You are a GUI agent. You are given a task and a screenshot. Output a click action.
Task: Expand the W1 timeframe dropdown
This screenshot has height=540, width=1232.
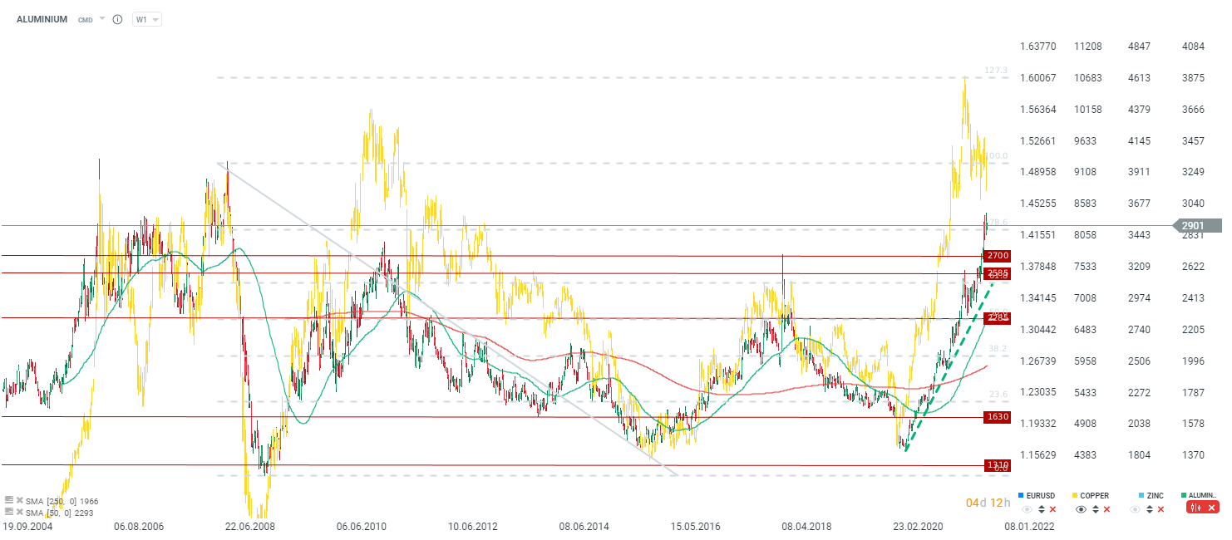coord(147,19)
